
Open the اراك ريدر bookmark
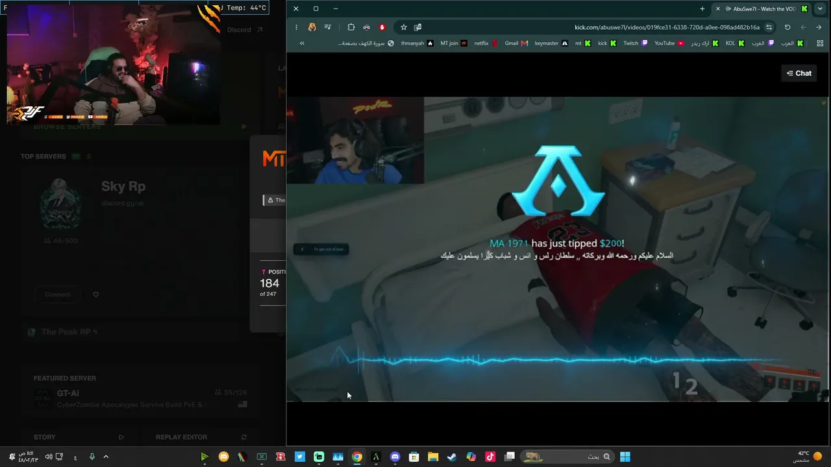coord(704,43)
